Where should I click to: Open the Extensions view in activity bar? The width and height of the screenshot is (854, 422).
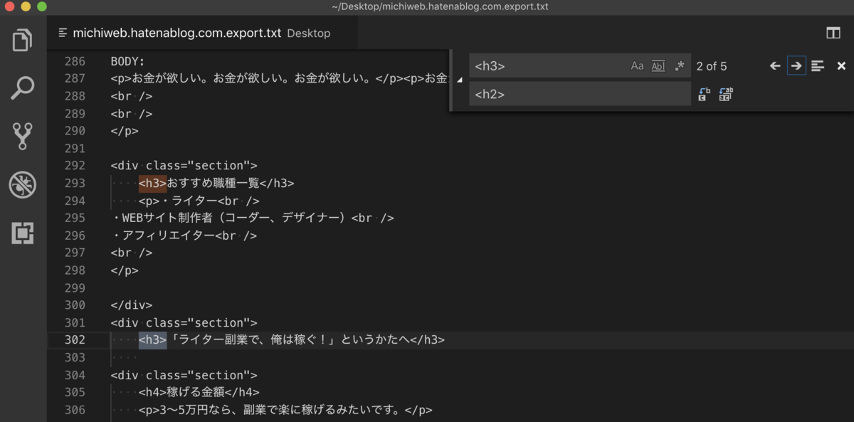point(23,233)
